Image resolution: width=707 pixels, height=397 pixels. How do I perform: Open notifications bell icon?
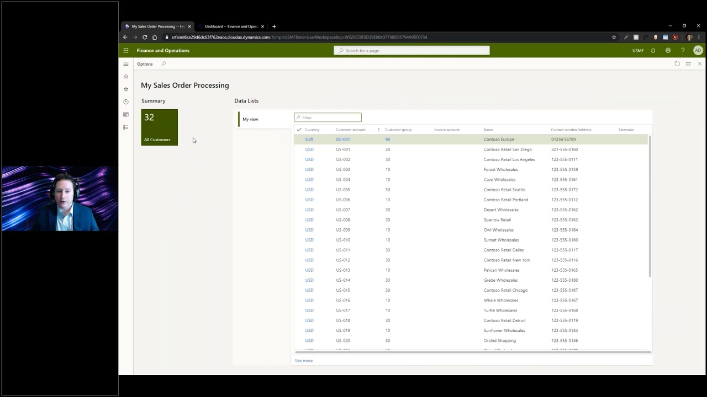coord(653,50)
